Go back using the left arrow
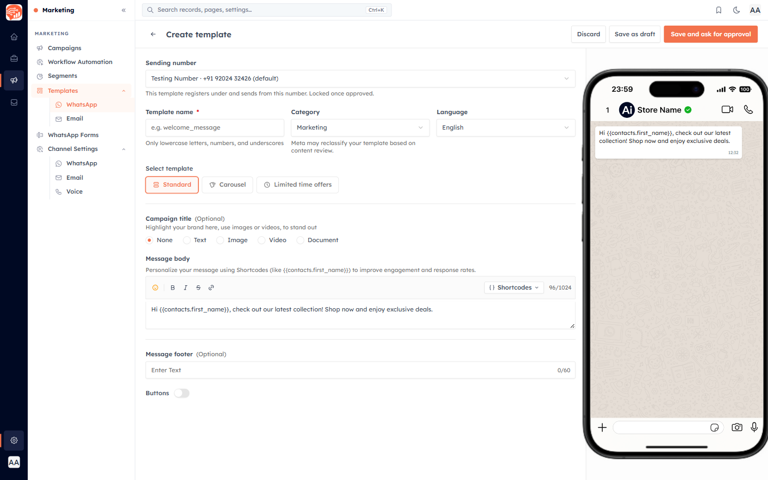The width and height of the screenshot is (768, 480). tap(153, 34)
